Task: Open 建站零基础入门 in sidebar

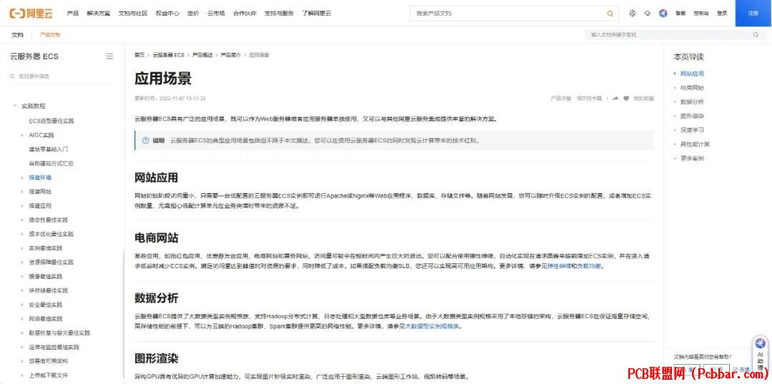Action: coord(49,149)
